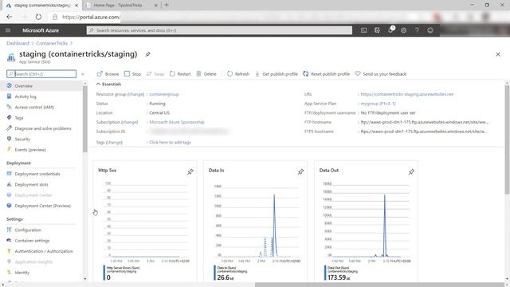Switch to the Home Page browser tab
The width and height of the screenshot is (510, 287).
122,6
